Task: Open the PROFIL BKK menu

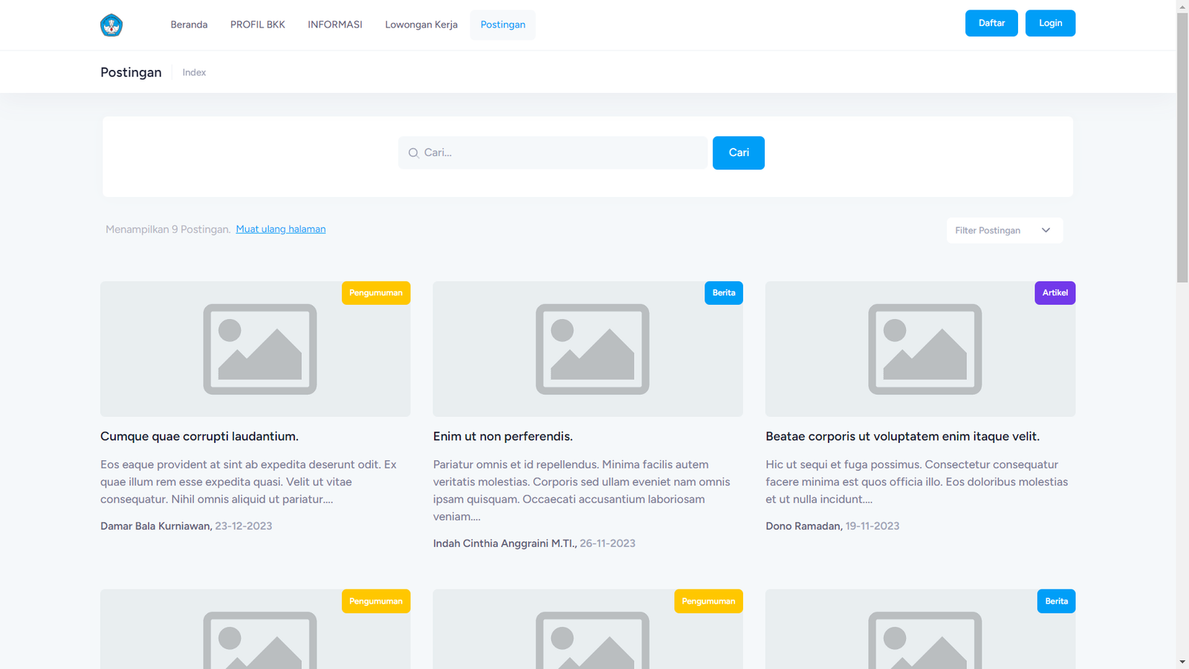Action: point(257,25)
